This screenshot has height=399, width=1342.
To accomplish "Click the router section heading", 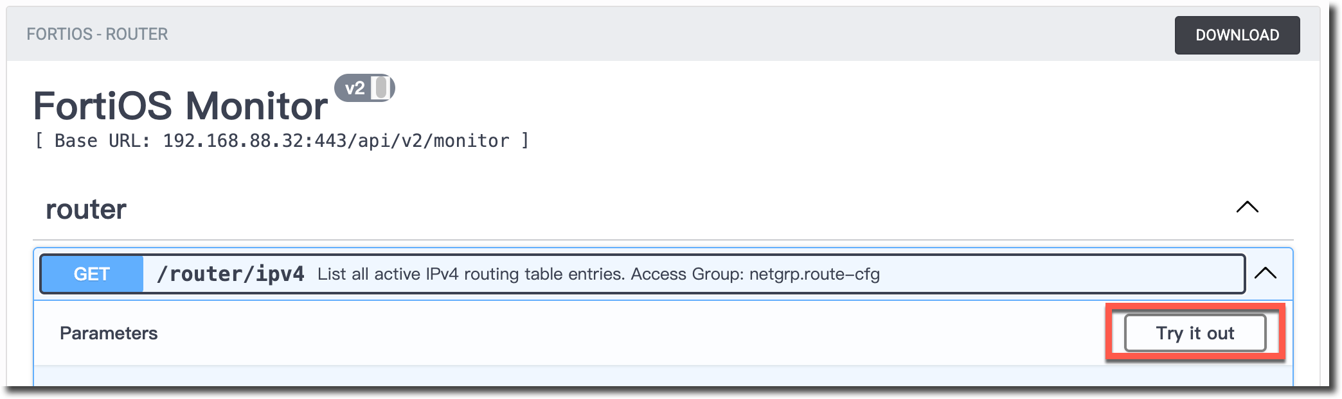I will pyautogui.click(x=86, y=210).
